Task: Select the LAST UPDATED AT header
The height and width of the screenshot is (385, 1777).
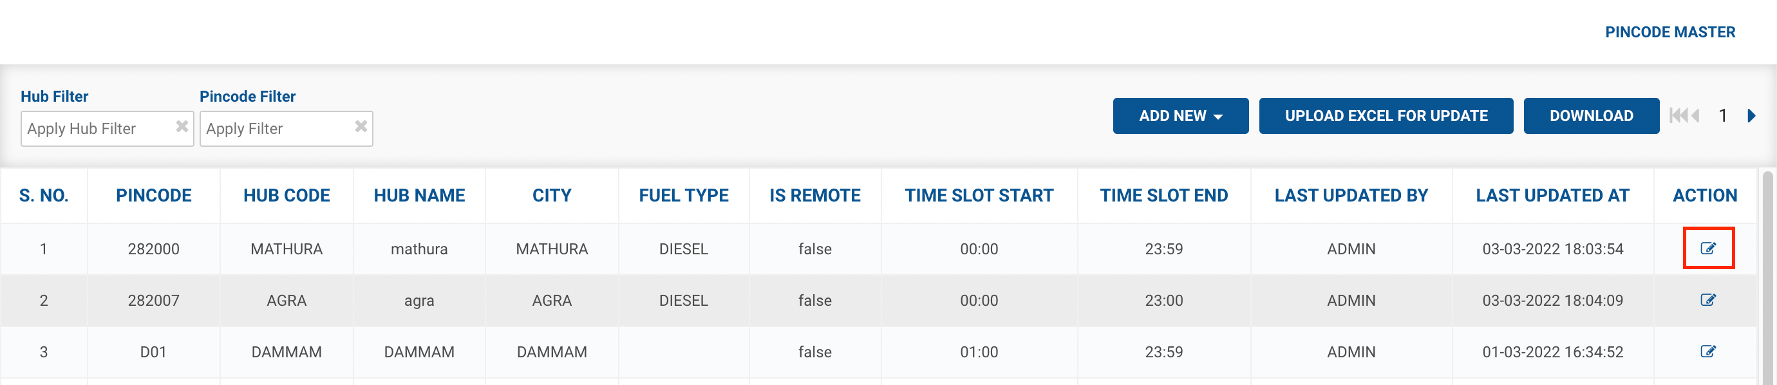Action: tap(1552, 196)
